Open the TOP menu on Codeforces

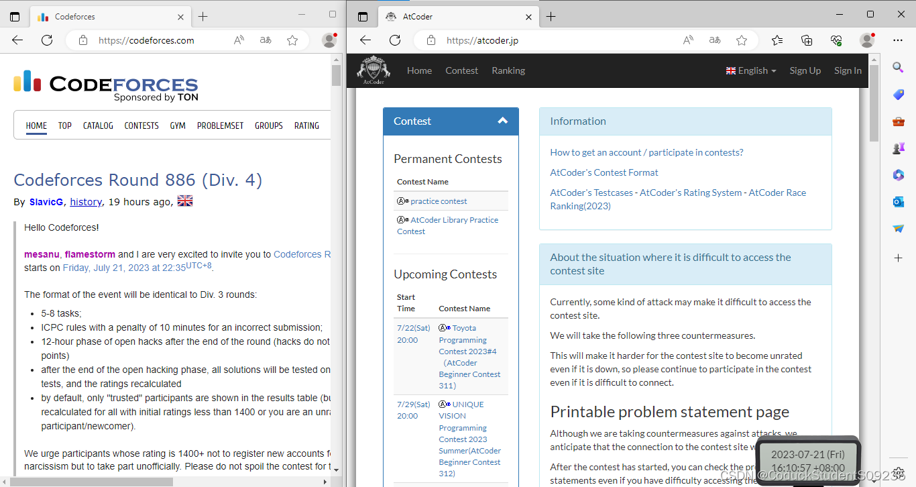(x=65, y=125)
